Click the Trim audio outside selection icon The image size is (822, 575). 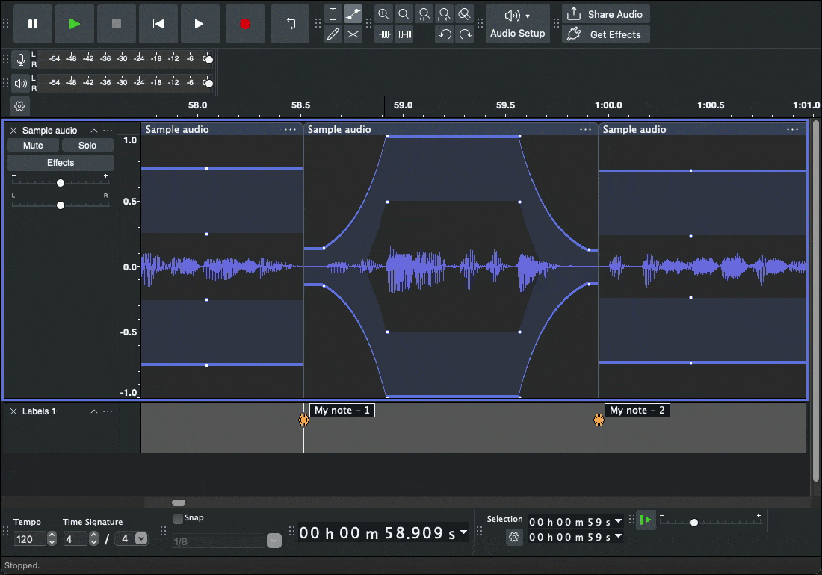click(x=384, y=34)
